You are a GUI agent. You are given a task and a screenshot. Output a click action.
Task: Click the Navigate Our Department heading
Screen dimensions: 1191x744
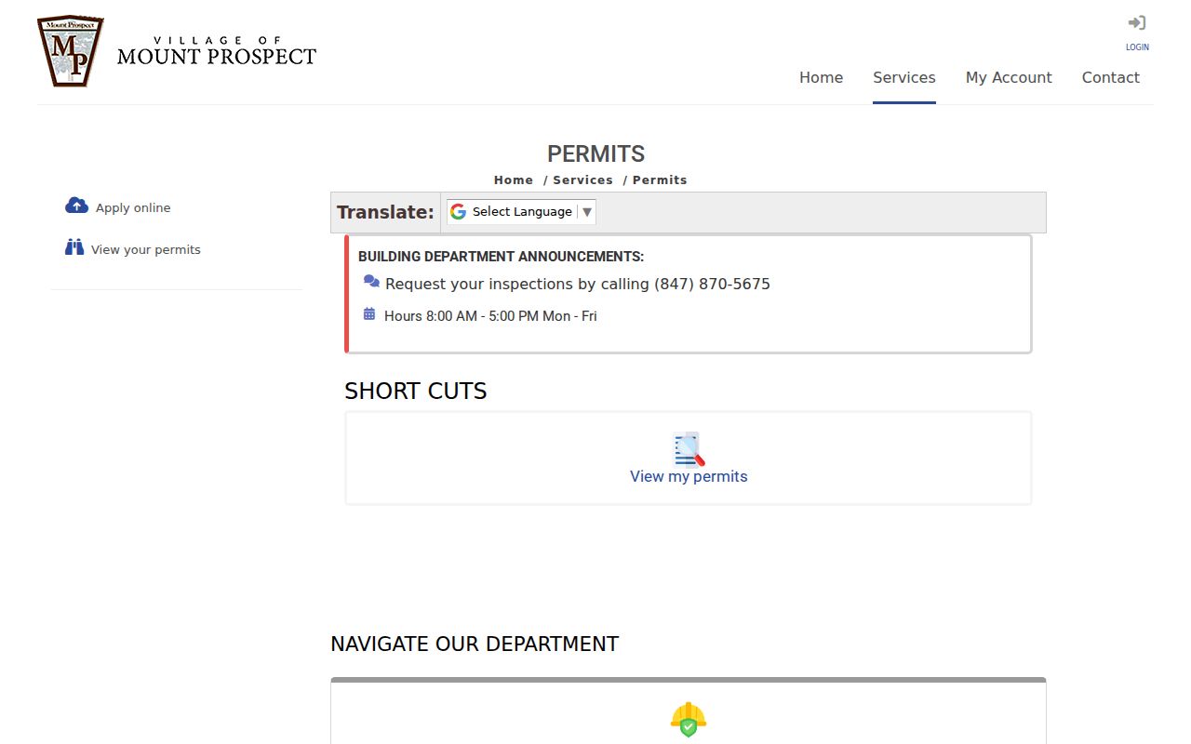click(x=475, y=644)
